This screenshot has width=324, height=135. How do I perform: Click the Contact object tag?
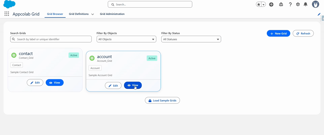click(17, 65)
